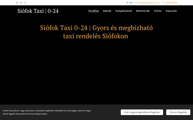Click the cookie notice text
Viewport: 193px width, 120px height.
[47, 112]
